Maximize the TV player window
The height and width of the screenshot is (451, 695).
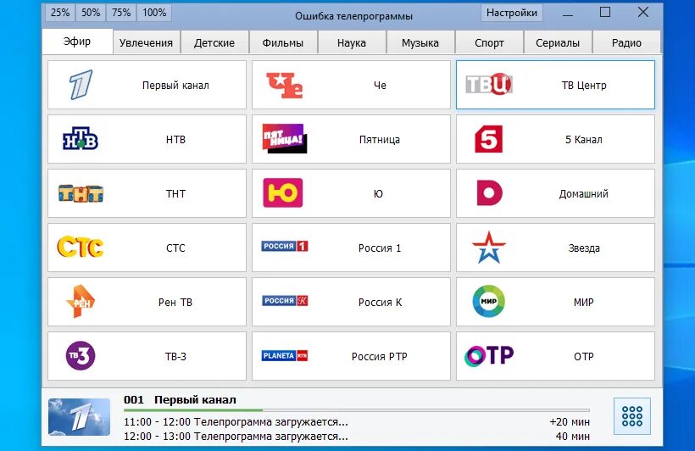[605, 12]
